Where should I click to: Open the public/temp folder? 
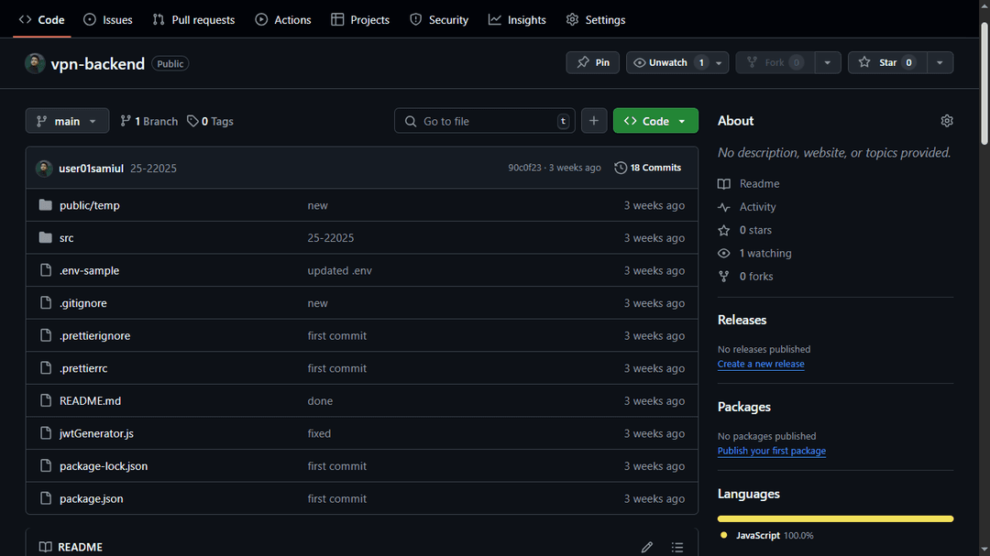point(90,205)
